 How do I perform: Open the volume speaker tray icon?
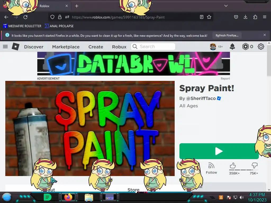(242, 197)
